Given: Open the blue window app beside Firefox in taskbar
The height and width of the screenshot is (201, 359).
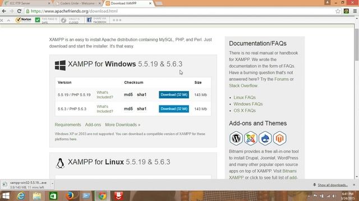Looking at the screenshot, I should pos(86,196).
